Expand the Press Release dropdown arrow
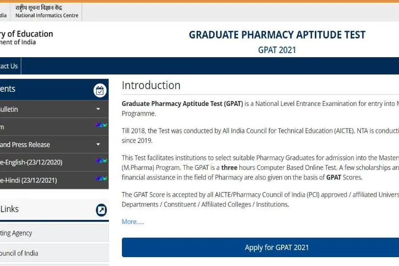This screenshot has height=266, width=399. pyautogui.click(x=98, y=145)
